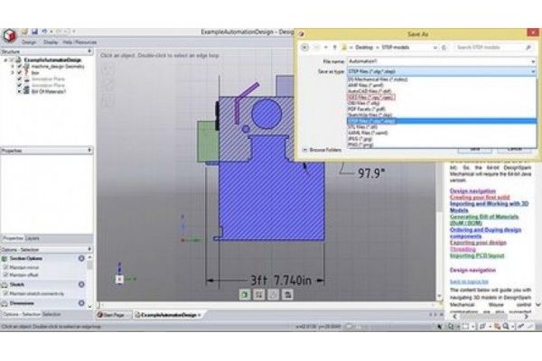542x361 pixels.
Task: Select ExampleAutomationDesign in the Structure tree
Action: [x=52, y=60]
